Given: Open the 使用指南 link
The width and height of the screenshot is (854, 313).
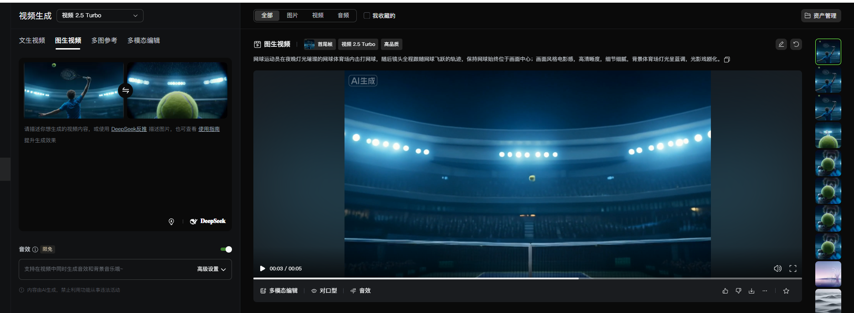Looking at the screenshot, I should coord(209,129).
